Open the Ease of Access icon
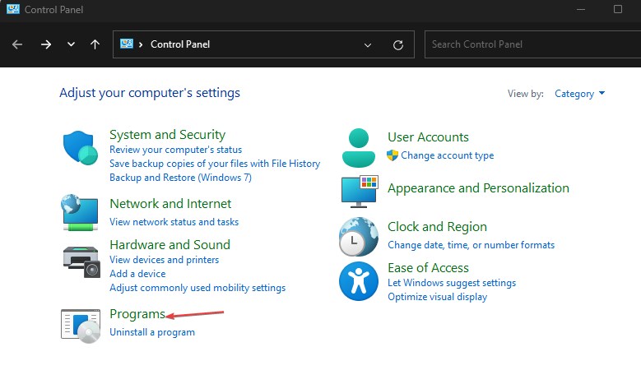Viewport: 641px width, 384px height. coord(358,282)
